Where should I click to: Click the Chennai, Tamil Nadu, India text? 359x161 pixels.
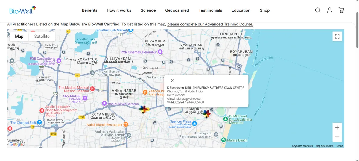pos(185,92)
